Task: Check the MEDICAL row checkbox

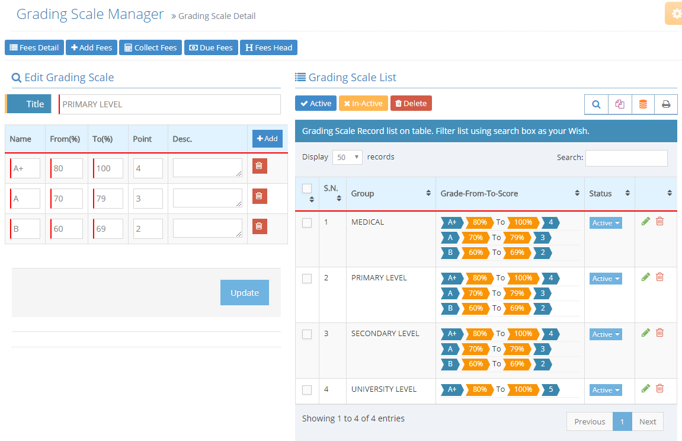Action: [x=307, y=223]
